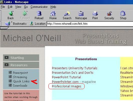Image resolution: width=133 pixels, height=101 pixels.
Task: Open the Go menu
Action: point(26,7)
